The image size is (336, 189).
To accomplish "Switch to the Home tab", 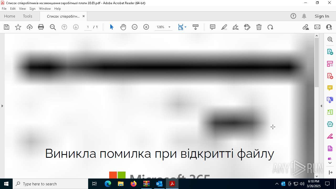I will tap(10, 16).
